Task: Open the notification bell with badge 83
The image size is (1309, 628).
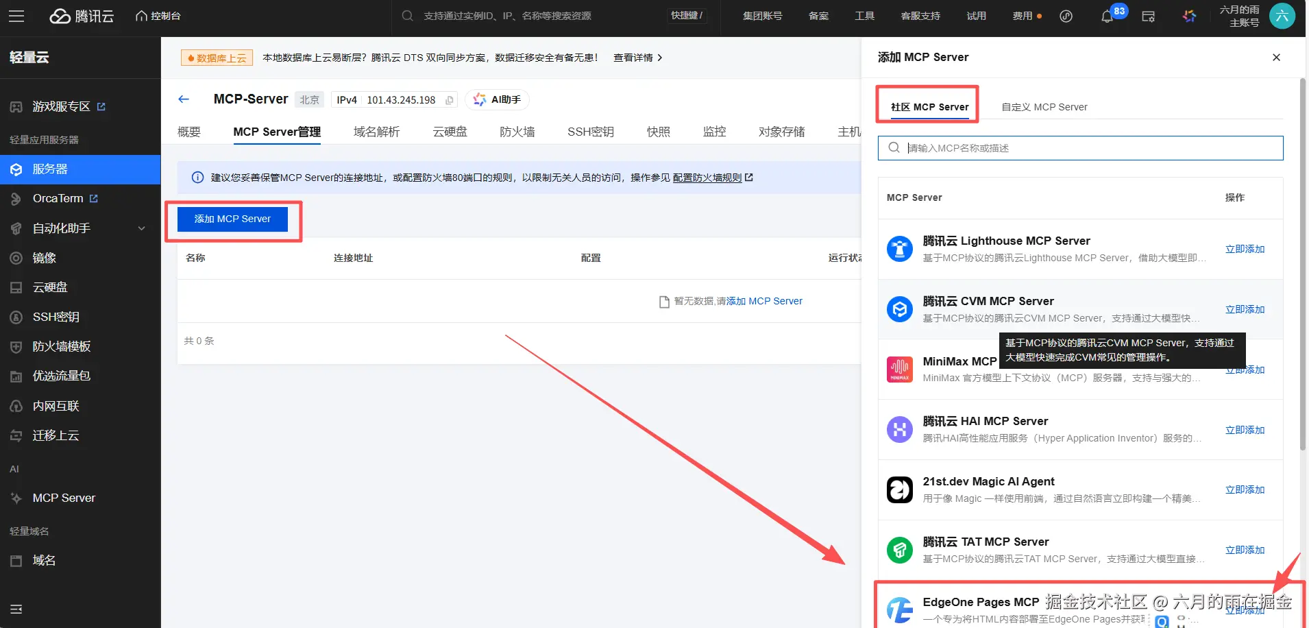Action: (1107, 16)
